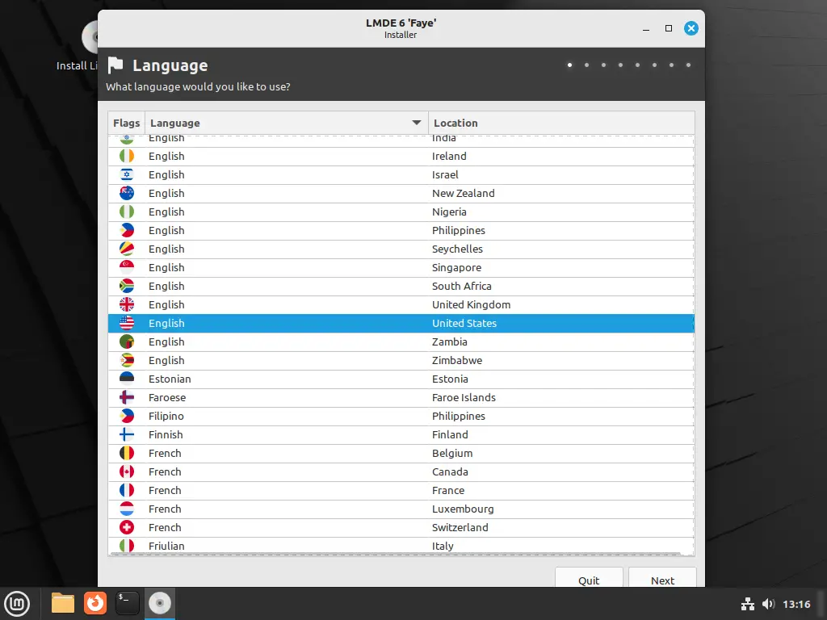Select the South Africa location
Viewport: 827px width, 620px height.
[x=461, y=286]
